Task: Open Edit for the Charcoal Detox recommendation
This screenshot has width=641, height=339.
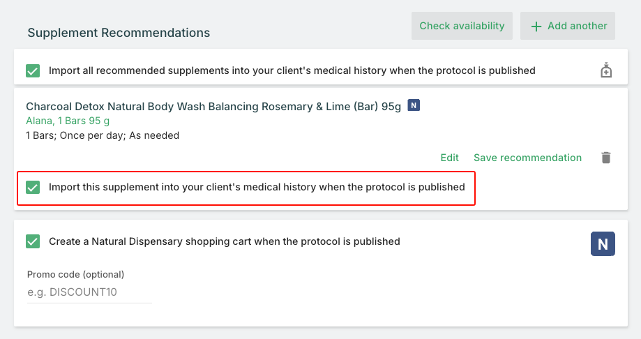Action: (450, 158)
